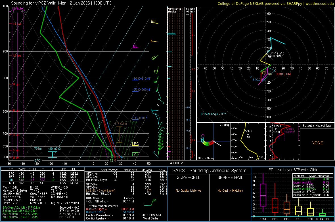This screenshot has height=222, width=335.
Task: Click the CAPE column header
Action: tap(22, 169)
